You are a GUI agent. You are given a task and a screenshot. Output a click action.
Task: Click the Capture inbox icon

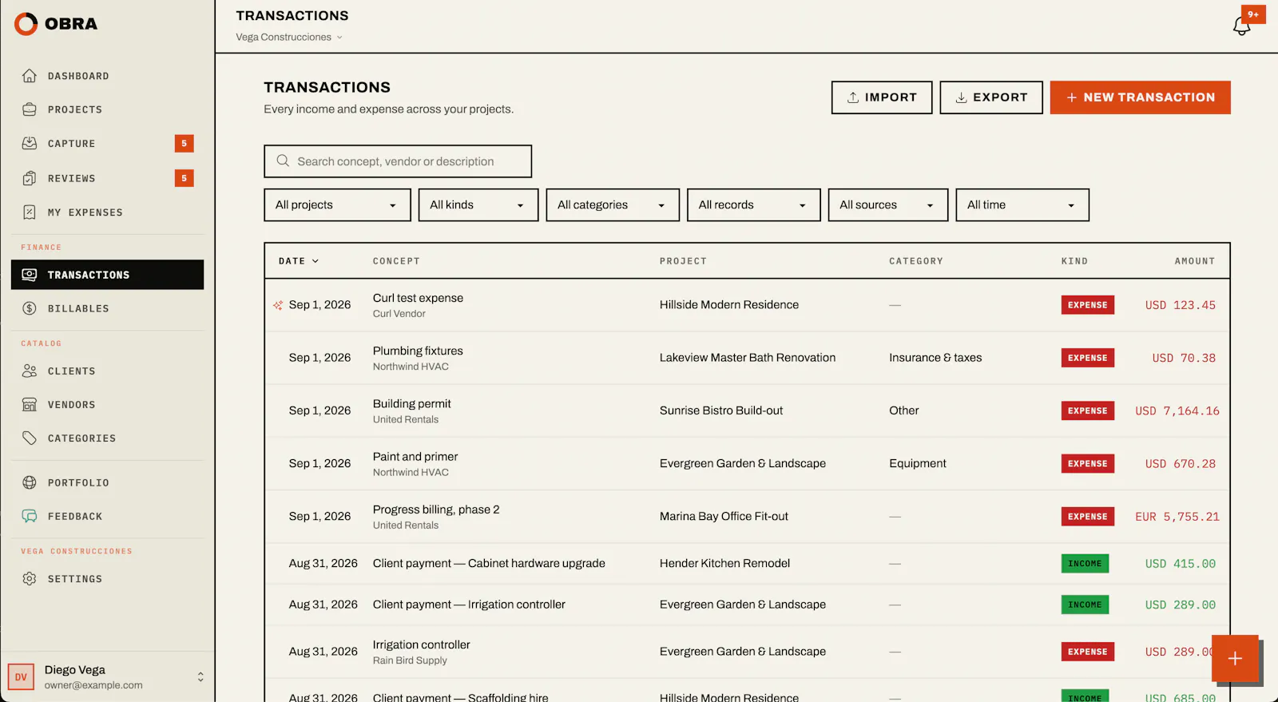30,144
